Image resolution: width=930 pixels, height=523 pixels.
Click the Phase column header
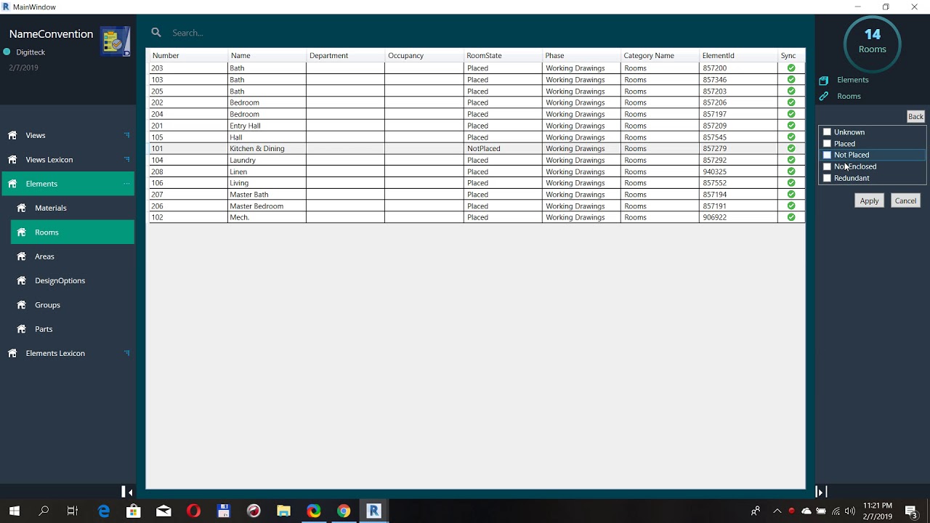pyautogui.click(x=581, y=55)
